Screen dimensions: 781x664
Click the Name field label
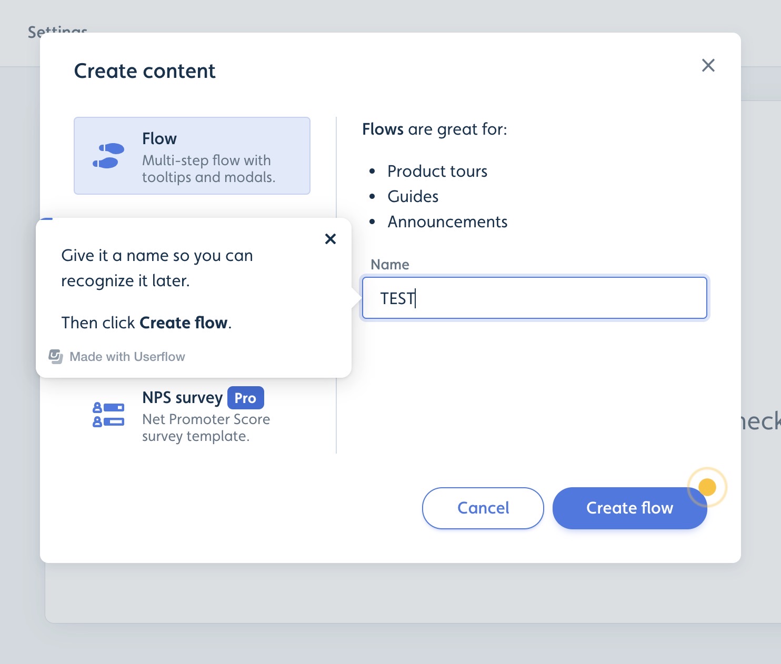tap(389, 265)
